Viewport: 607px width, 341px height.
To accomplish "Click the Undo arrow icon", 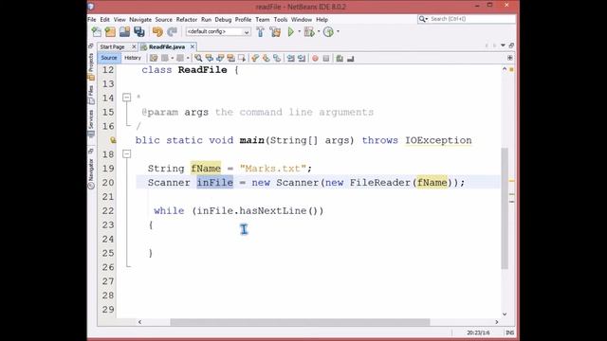I will 157,31.
